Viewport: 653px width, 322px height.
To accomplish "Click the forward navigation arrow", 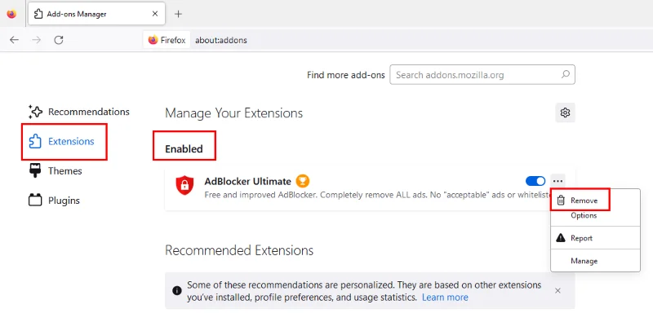I will point(37,40).
